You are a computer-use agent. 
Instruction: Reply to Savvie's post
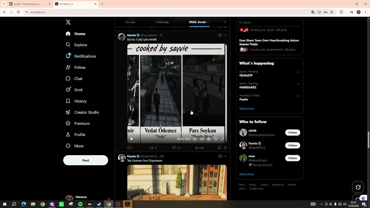130,148
